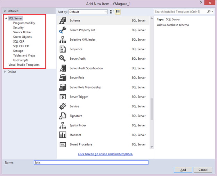Click in the Name input field
The height and width of the screenshot is (176, 217).
91,162
